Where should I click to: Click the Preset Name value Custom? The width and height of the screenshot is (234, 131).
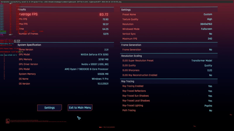[x=208, y=14]
